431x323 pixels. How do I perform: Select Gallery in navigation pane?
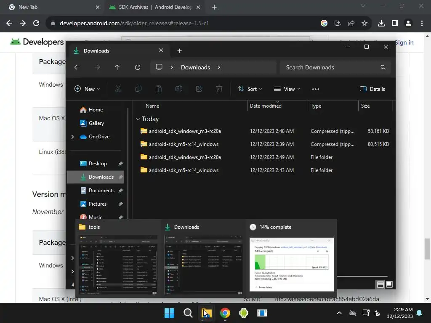[96, 123]
